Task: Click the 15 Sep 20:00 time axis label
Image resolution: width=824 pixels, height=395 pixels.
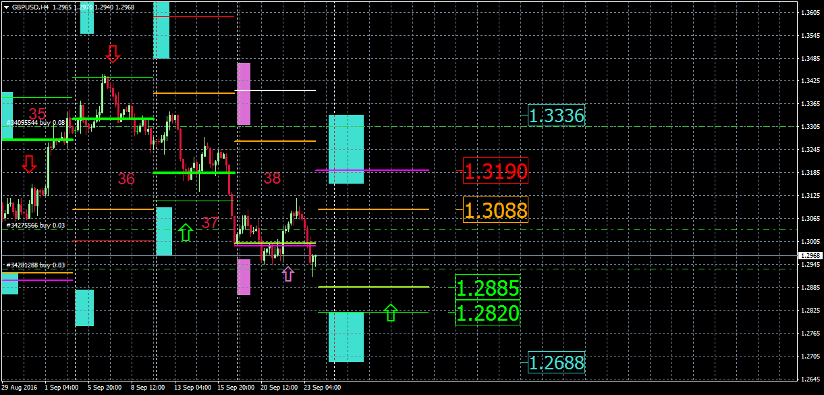Action: (x=235, y=388)
